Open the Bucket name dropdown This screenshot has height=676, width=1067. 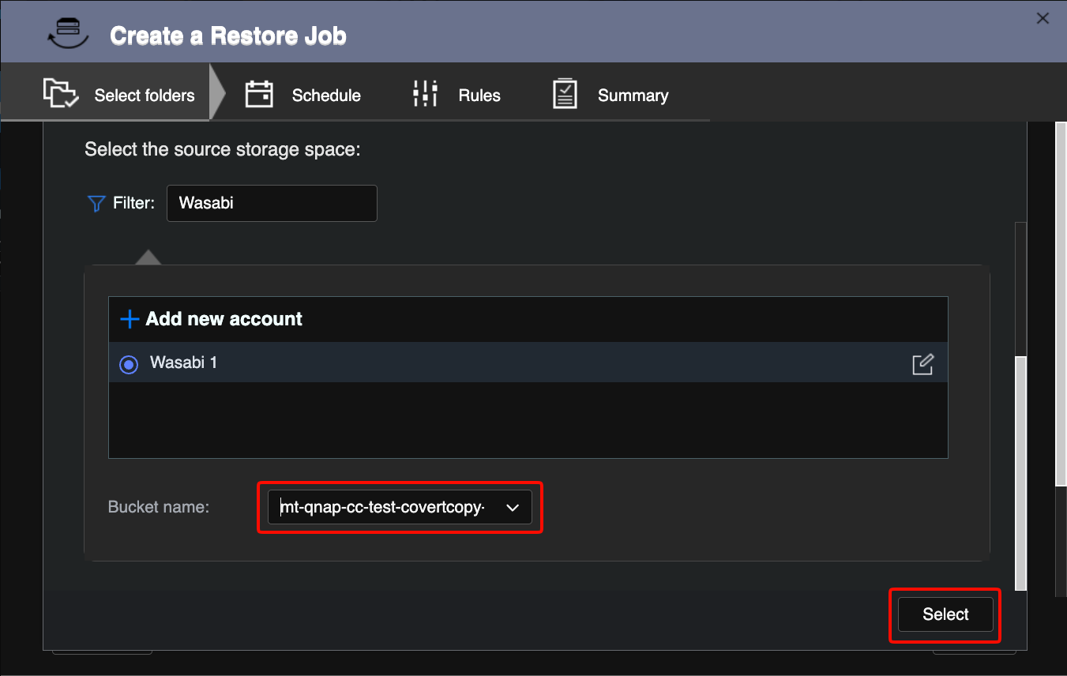400,507
